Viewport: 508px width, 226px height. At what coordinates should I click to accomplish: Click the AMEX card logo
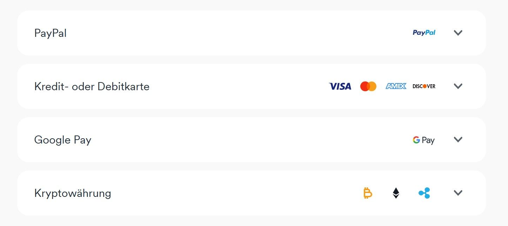[396, 86]
